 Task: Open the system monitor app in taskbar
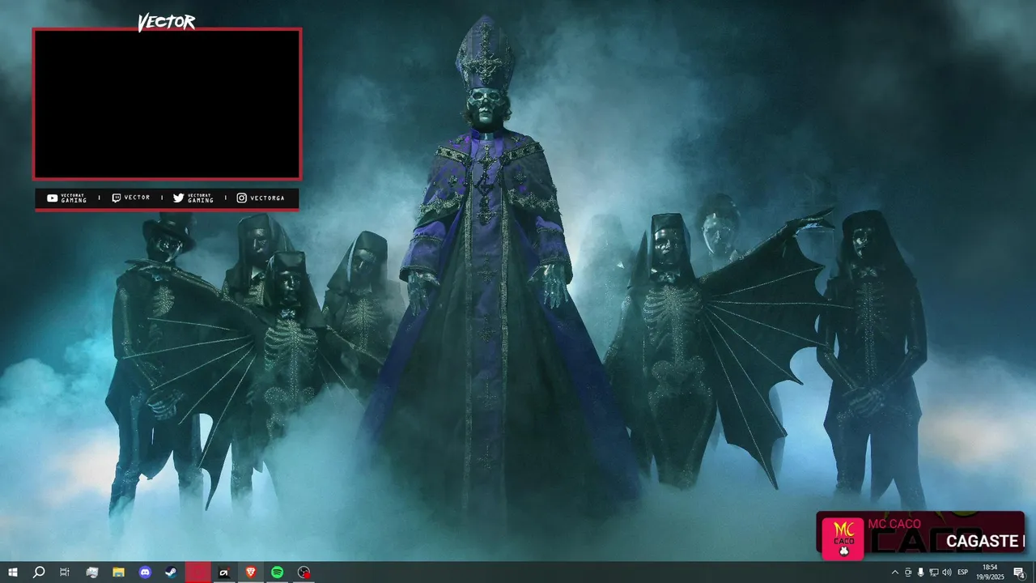[x=91, y=572]
